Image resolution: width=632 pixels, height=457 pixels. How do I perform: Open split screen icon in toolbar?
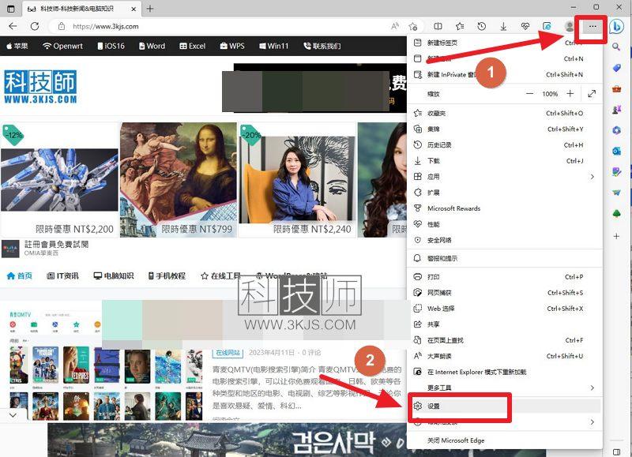[438, 26]
